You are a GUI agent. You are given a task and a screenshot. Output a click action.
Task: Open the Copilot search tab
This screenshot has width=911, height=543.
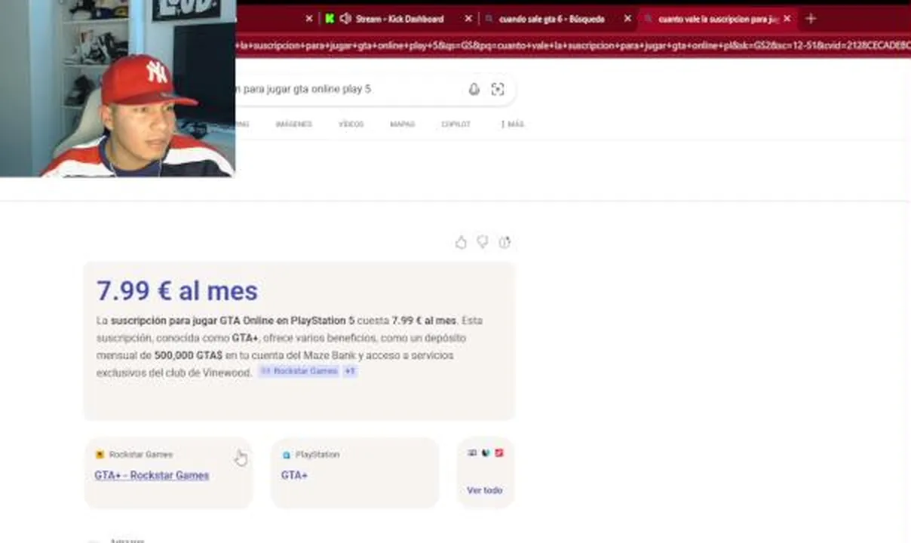[455, 124]
